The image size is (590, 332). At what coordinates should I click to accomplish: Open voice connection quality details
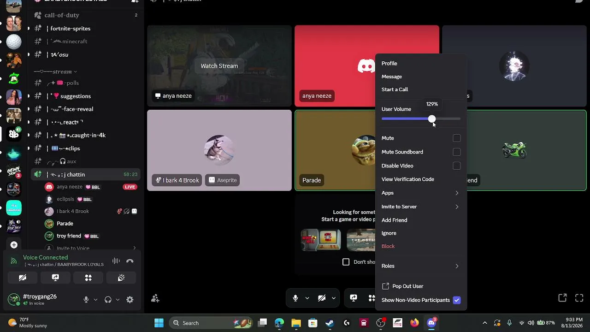click(14, 261)
